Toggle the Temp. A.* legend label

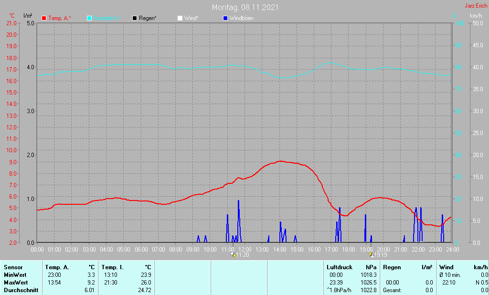[x=60, y=18]
